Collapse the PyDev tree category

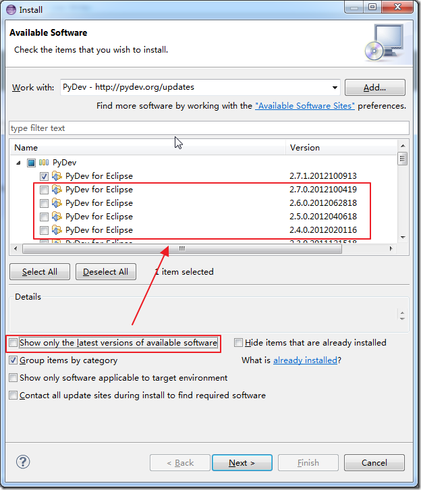pos(18,163)
